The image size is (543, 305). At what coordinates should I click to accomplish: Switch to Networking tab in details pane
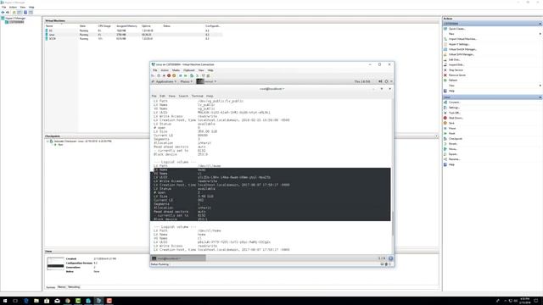pos(74,287)
